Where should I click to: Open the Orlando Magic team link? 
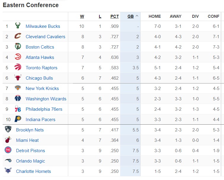[x=31, y=161]
